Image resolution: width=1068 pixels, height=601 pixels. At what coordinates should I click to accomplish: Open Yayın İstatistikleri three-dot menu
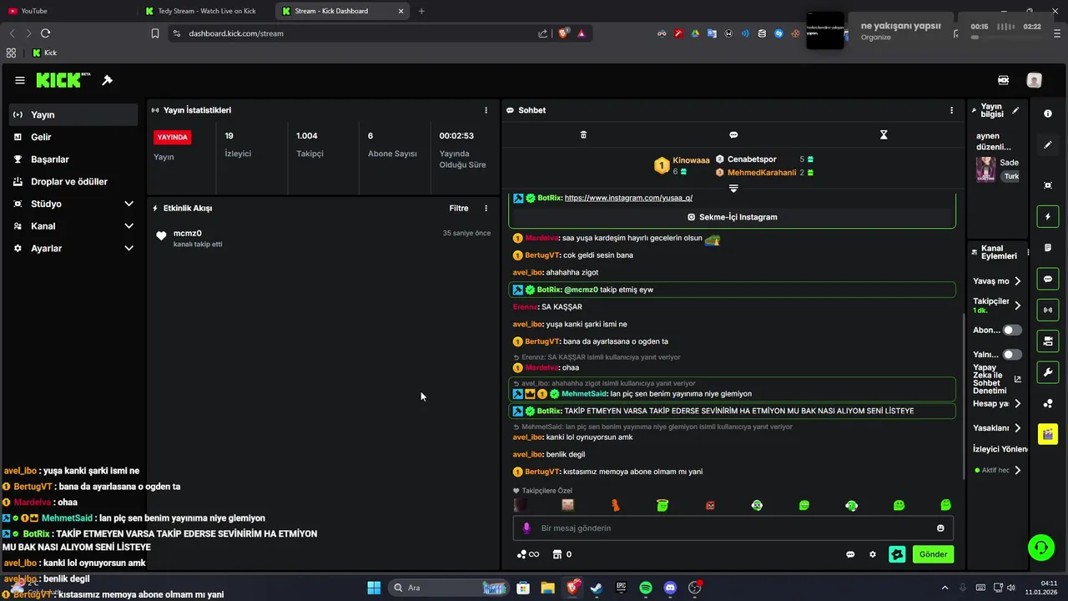486,110
